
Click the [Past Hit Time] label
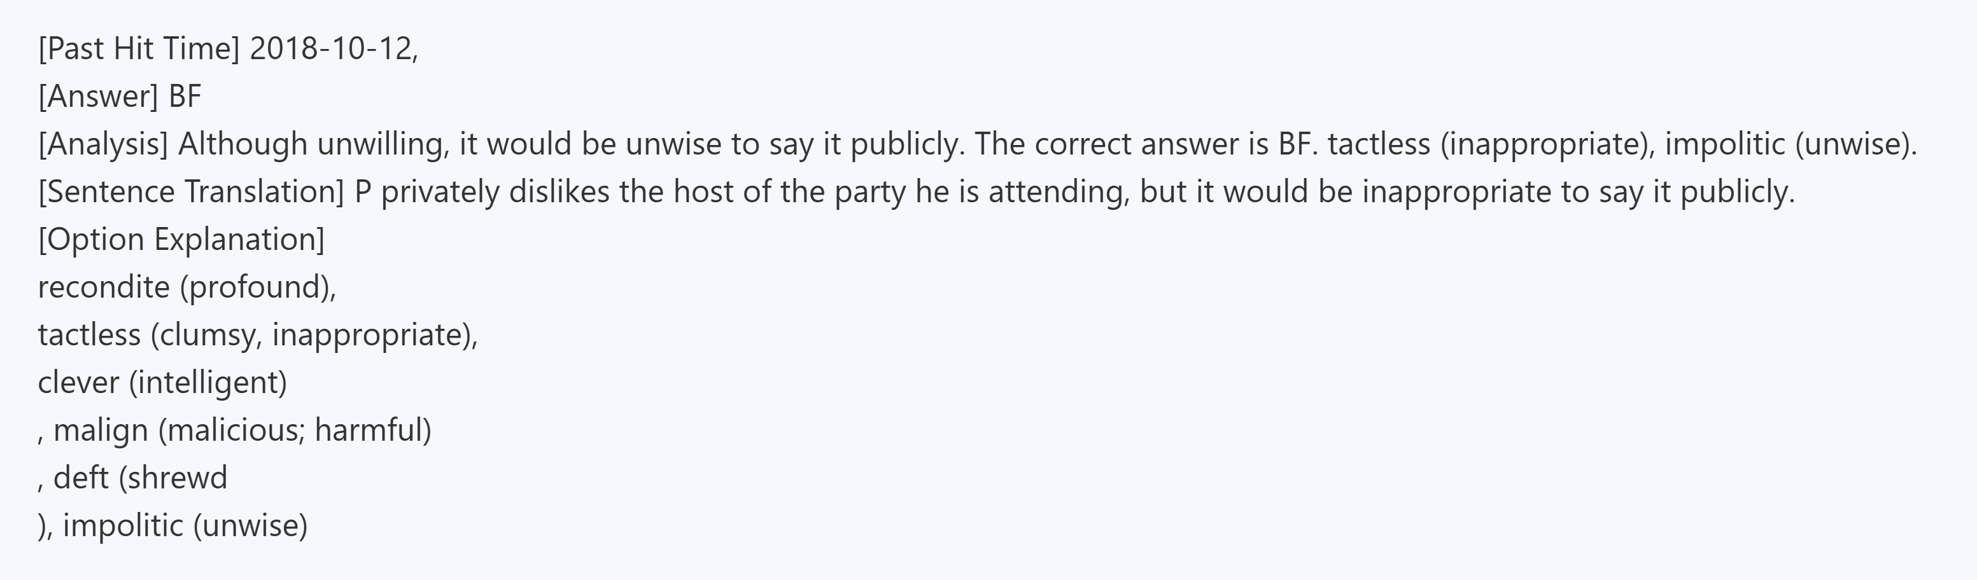pyautogui.click(x=139, y=49)
